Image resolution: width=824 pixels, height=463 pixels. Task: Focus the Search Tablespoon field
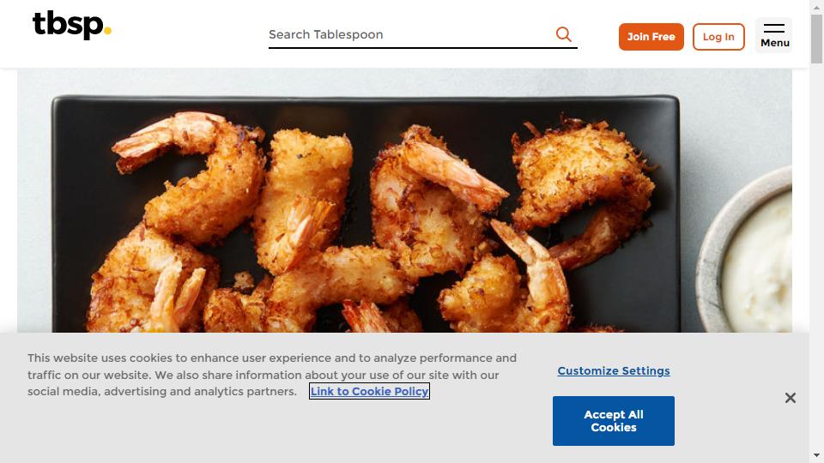coord(410,34)
